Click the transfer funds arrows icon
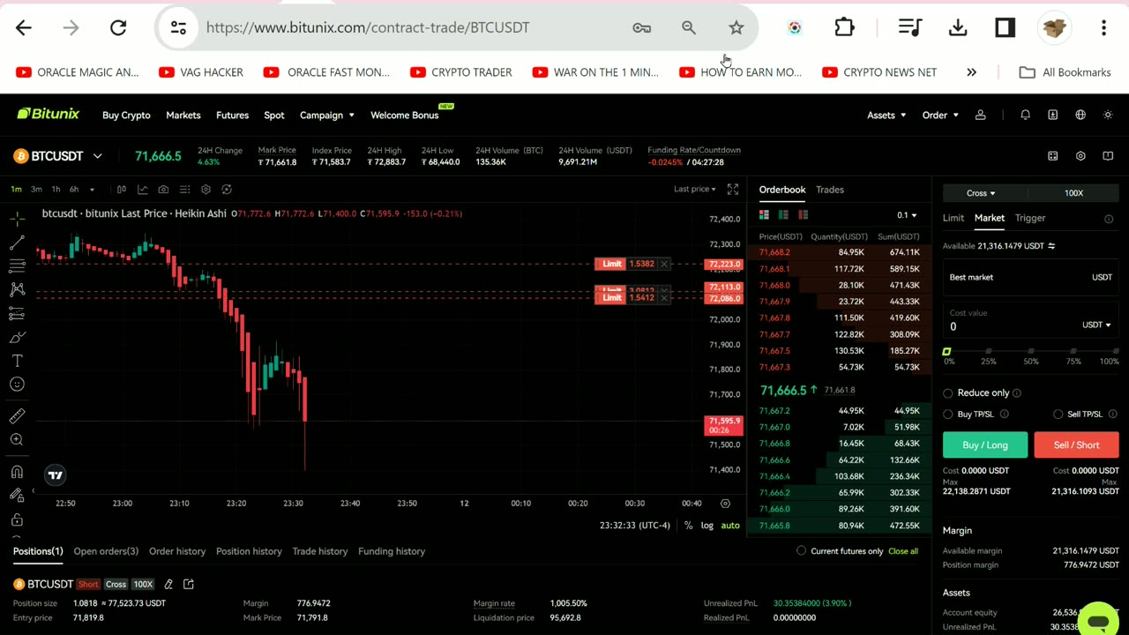The width and height of the screenshot is (1129, 635). 1051,246
